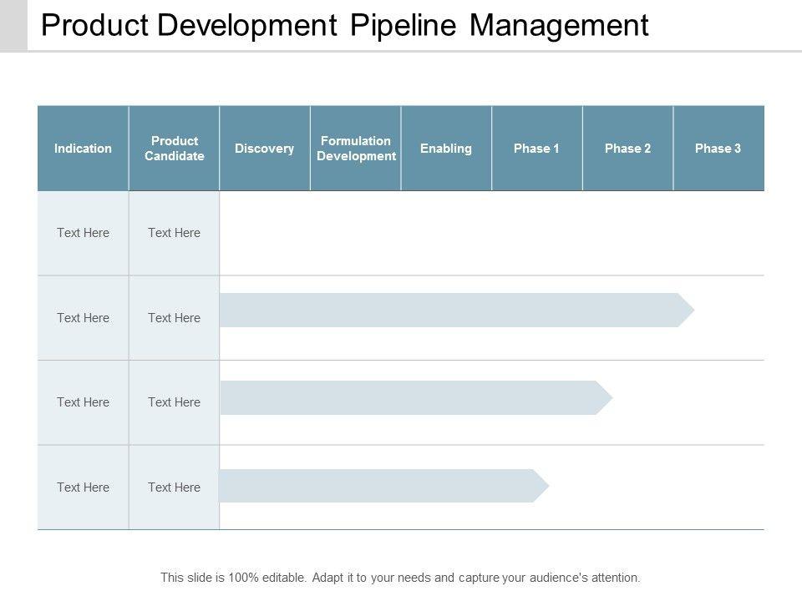This screenshot has height=601, width=802.
Task: Click the "Phase 1" column header
Action: click(x=536, y=149)
